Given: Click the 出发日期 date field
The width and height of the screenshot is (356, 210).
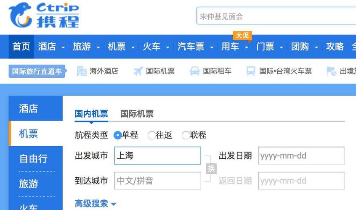Looking at the screenshot, I should (301, 156).
